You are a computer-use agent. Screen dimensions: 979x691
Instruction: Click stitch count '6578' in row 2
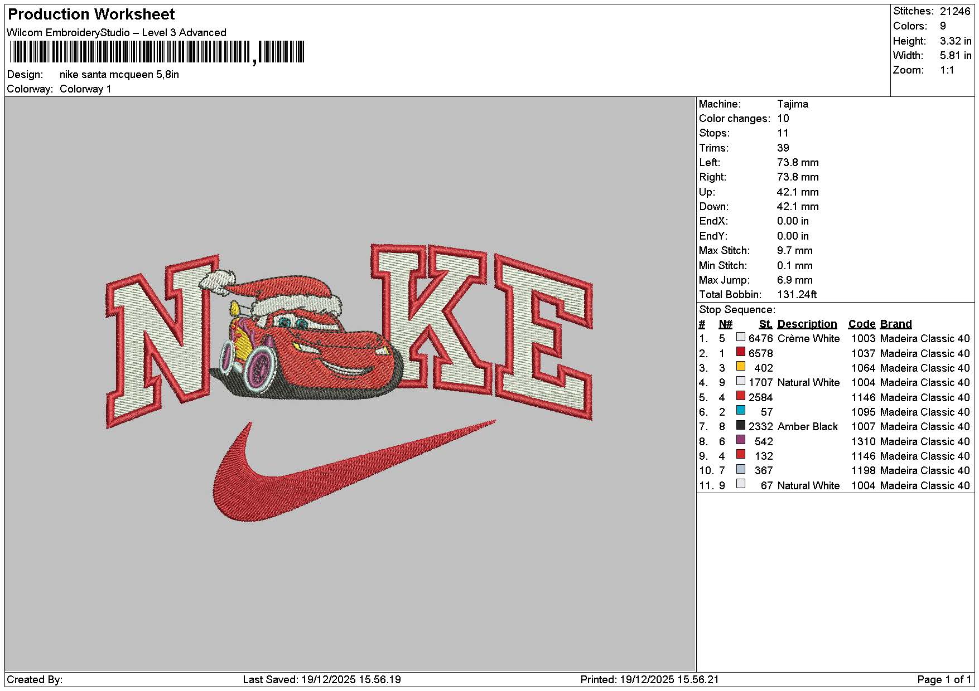click(x=760, y=354)
